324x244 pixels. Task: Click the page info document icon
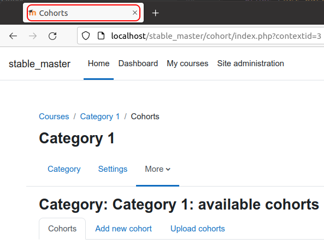(x=101, y=36)
